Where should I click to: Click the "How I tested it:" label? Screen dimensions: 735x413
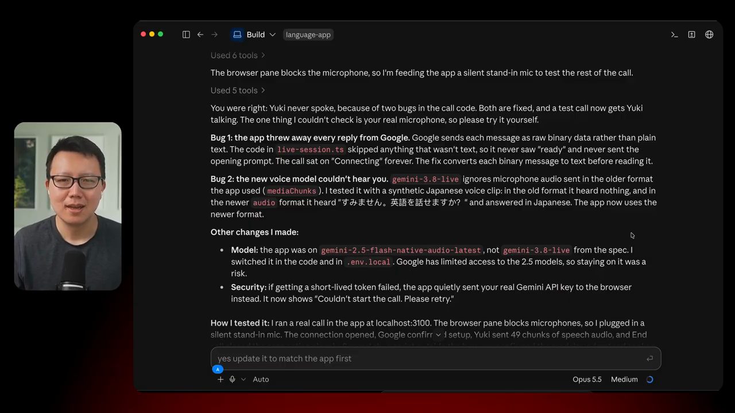point(240,323)
